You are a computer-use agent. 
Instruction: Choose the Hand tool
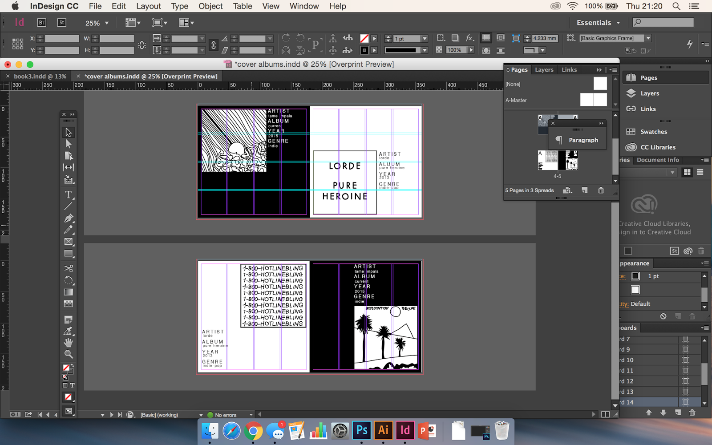(68, 343)
